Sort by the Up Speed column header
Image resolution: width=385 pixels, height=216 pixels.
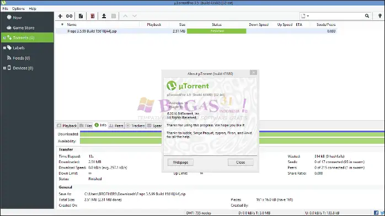point(285,24)
